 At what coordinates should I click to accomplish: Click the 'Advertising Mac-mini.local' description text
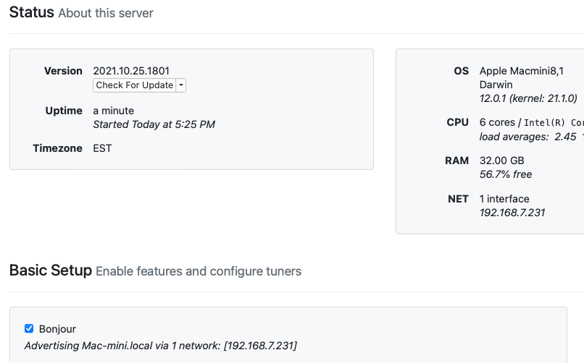click(160, 346)
